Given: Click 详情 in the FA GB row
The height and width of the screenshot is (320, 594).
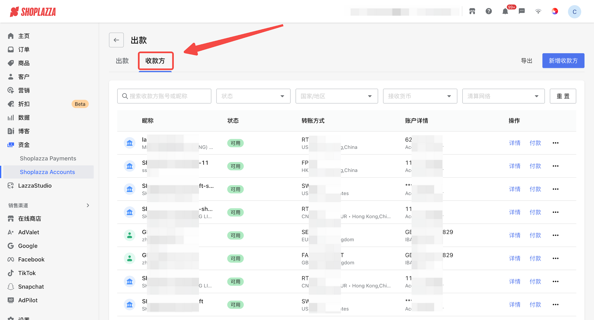Looking at the screenshot, I should coord(515,259).
